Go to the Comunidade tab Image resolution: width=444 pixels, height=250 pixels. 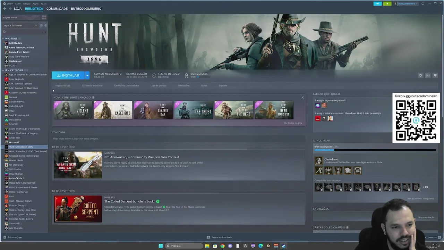coord(57,9)
